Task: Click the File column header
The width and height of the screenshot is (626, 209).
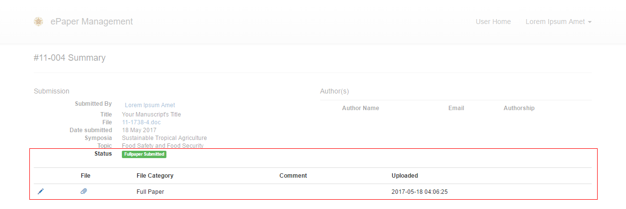Action: pos(86,176)
